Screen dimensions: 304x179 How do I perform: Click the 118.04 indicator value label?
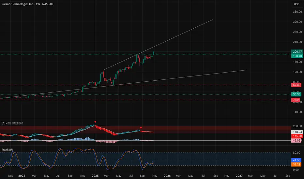pyautogui.click(x=297, y=132)
